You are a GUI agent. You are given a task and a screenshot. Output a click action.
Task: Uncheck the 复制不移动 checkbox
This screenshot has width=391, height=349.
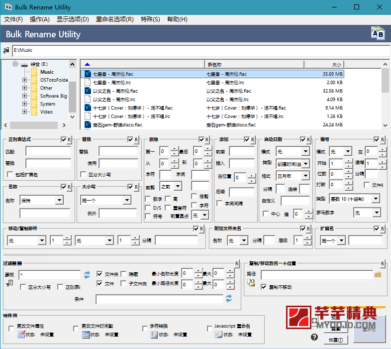click(x=264, y=287)
